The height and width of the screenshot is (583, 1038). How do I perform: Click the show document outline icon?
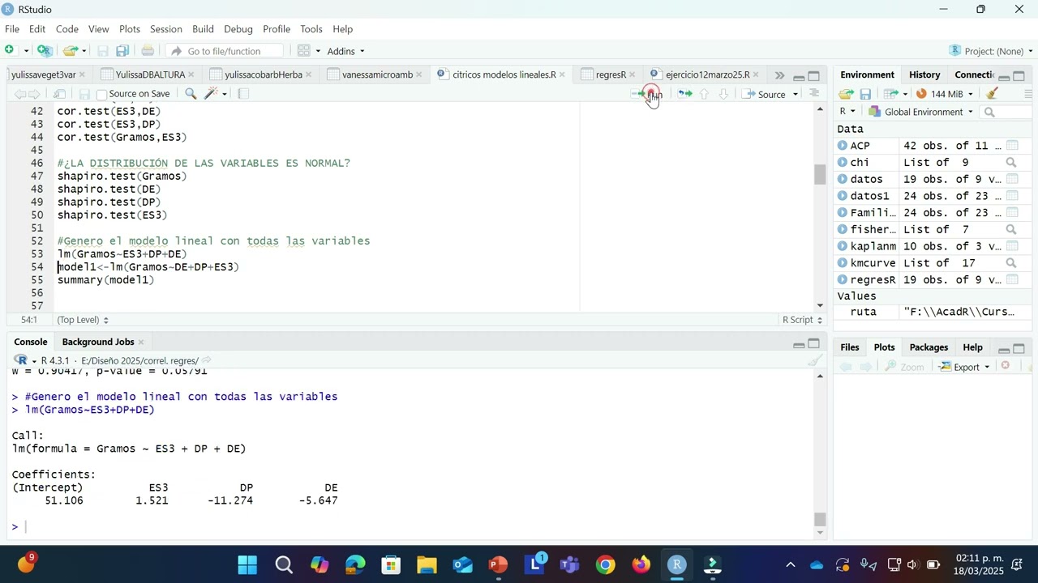pos(814,94)
